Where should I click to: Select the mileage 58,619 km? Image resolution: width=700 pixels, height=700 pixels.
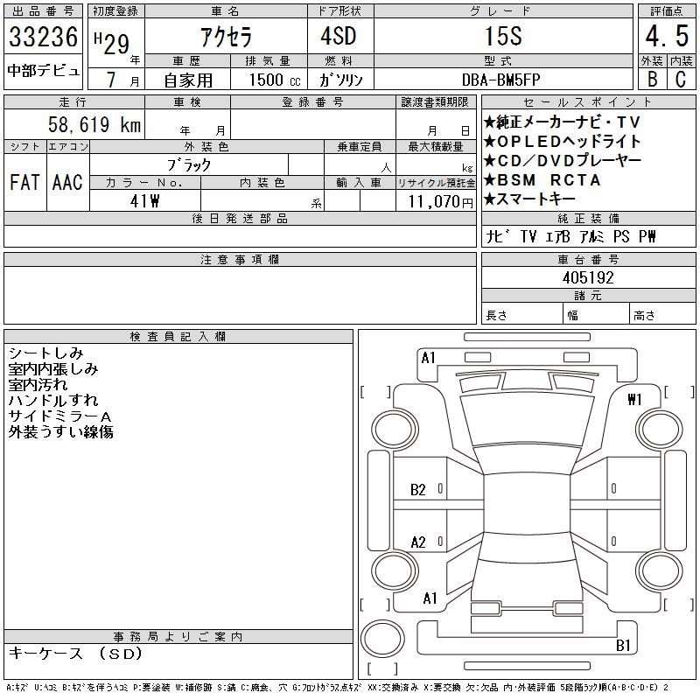coord(94,124)
